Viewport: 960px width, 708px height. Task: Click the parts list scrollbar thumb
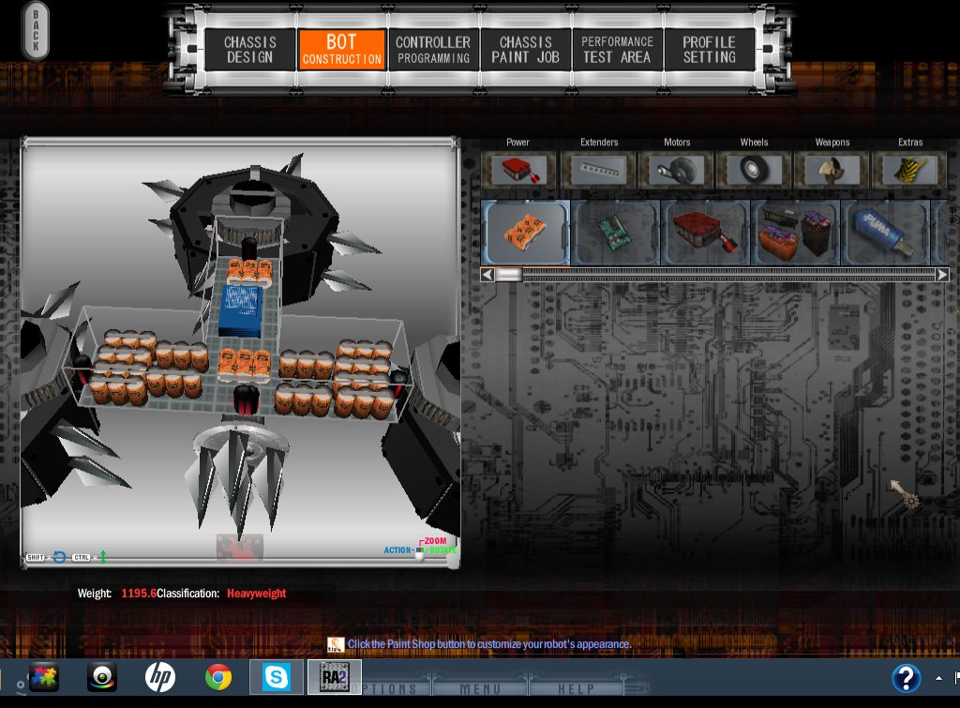(x=508, y=275)
